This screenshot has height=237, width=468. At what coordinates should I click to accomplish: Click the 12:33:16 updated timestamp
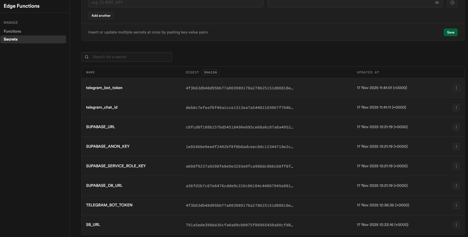click(383, 225)
